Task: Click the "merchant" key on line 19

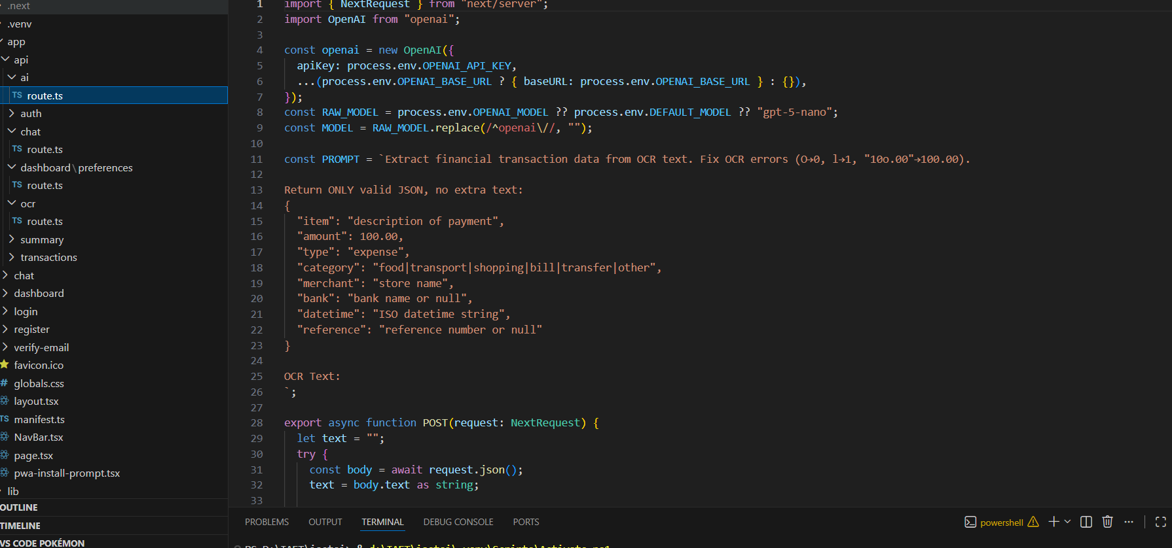Action: coord(328,283)
